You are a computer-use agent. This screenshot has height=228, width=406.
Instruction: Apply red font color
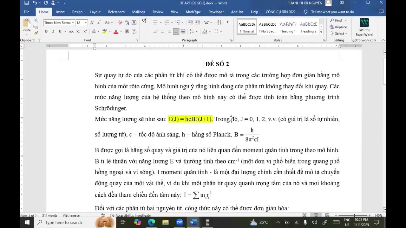point(116,31)
